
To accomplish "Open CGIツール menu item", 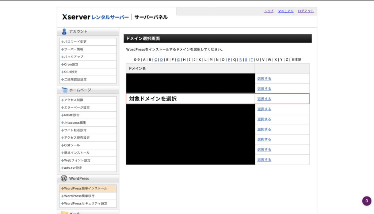I will coord(88,145).
